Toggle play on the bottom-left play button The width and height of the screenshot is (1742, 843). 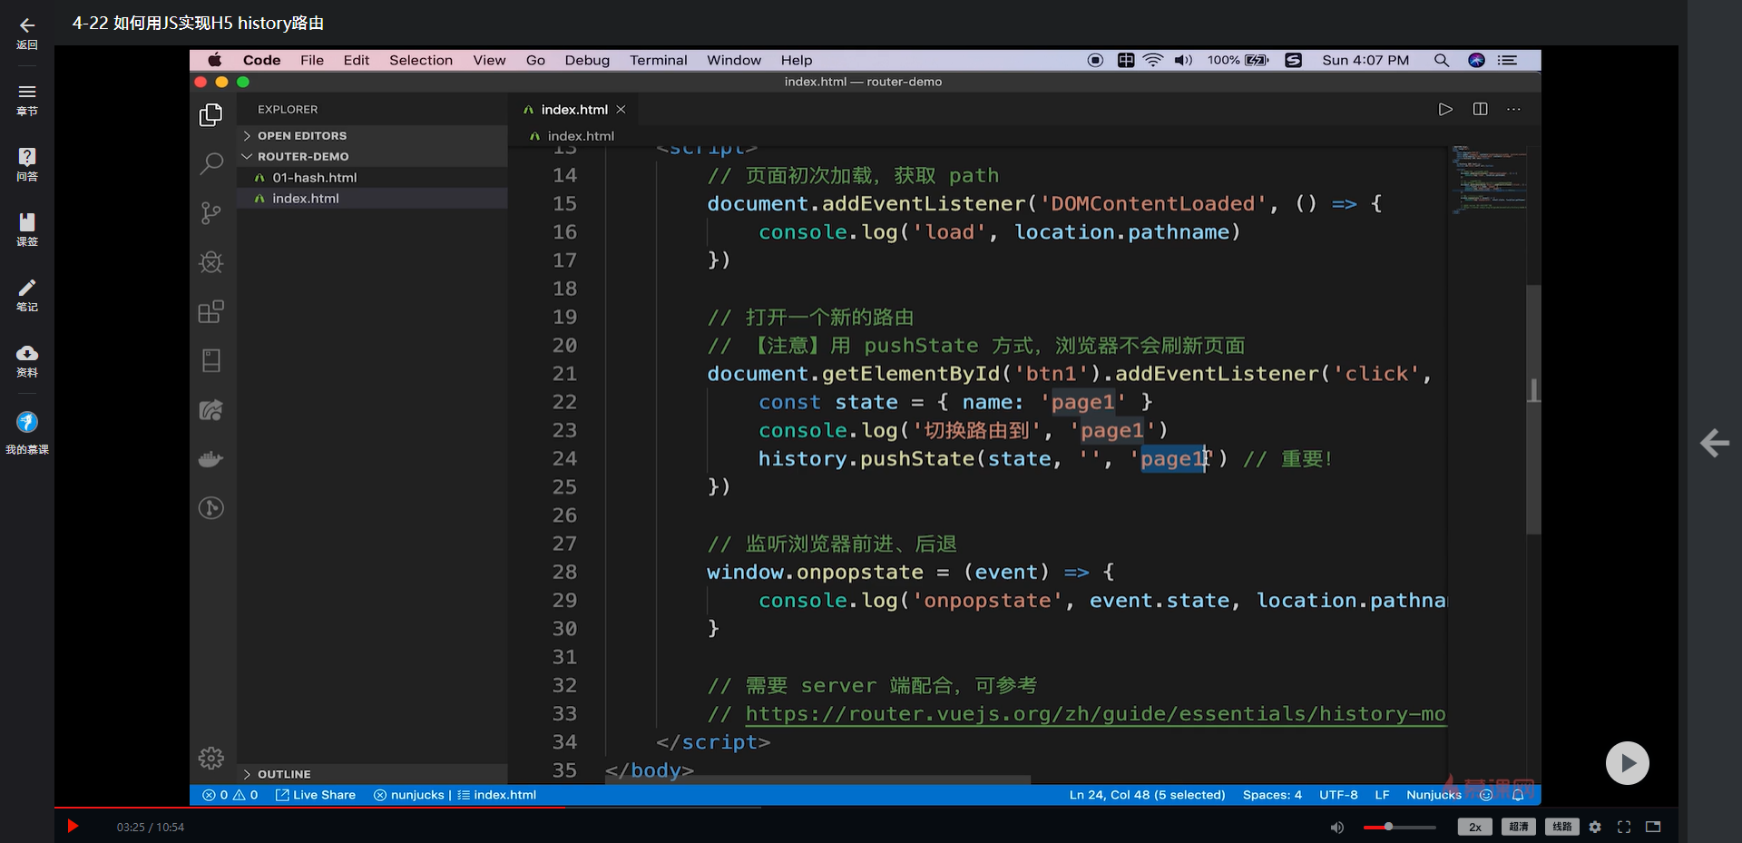(73, 826)
